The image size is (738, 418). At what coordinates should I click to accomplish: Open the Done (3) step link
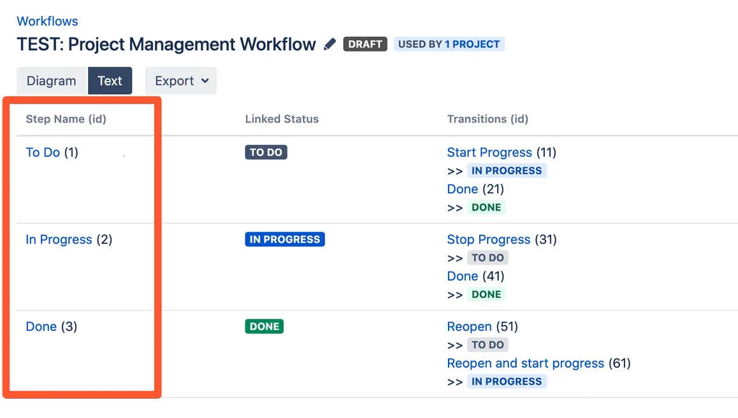tap(41, 326)
